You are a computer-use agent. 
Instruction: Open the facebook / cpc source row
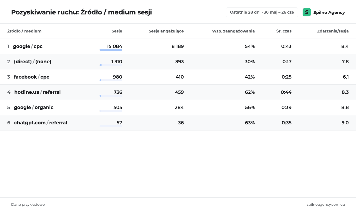pos(178,77)
